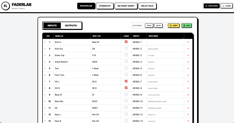Image resolution: width=234 pixels, height=123 pixels.
Task: Click resize grip on Quelle column header
Action: 90,38
